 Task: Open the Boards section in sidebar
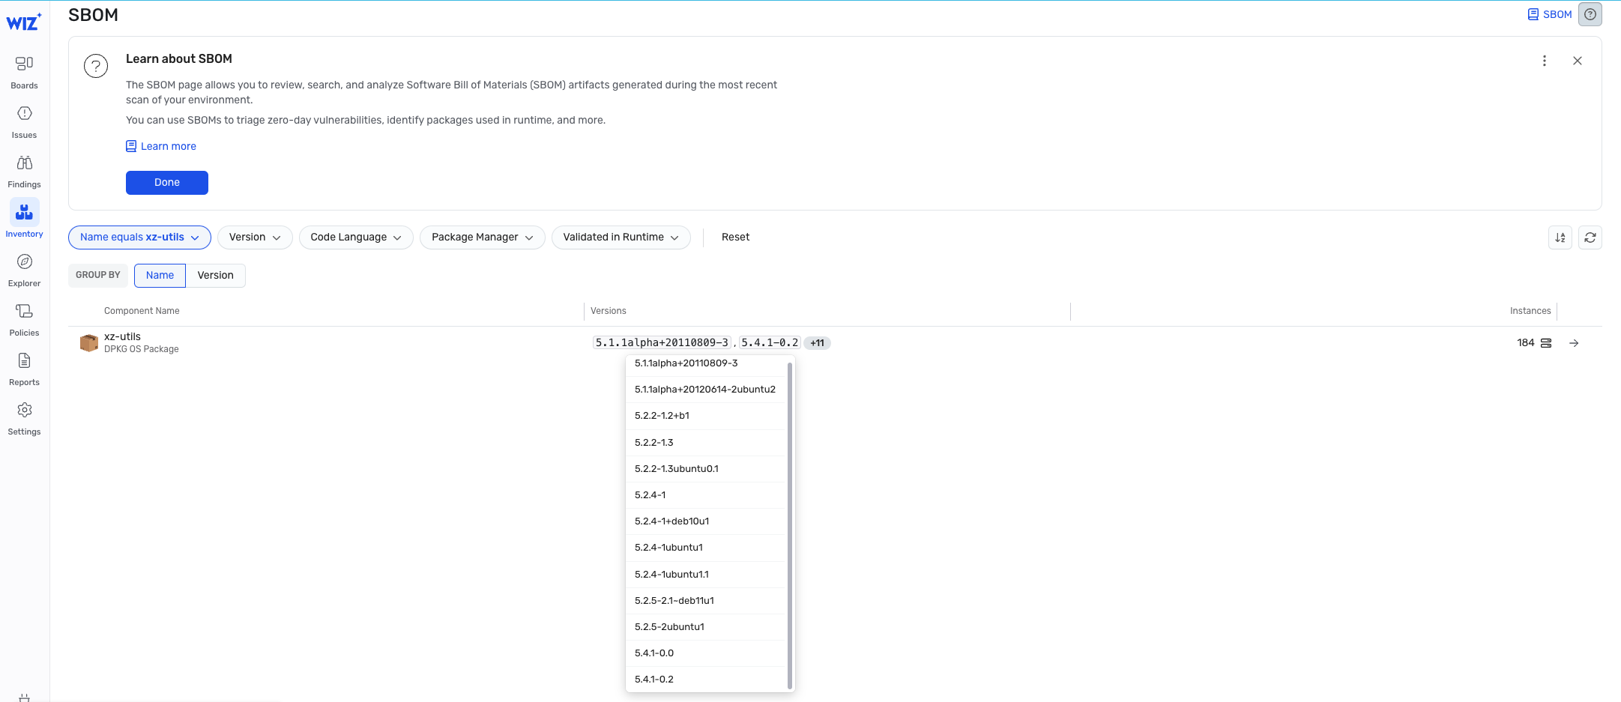[24, 71]
